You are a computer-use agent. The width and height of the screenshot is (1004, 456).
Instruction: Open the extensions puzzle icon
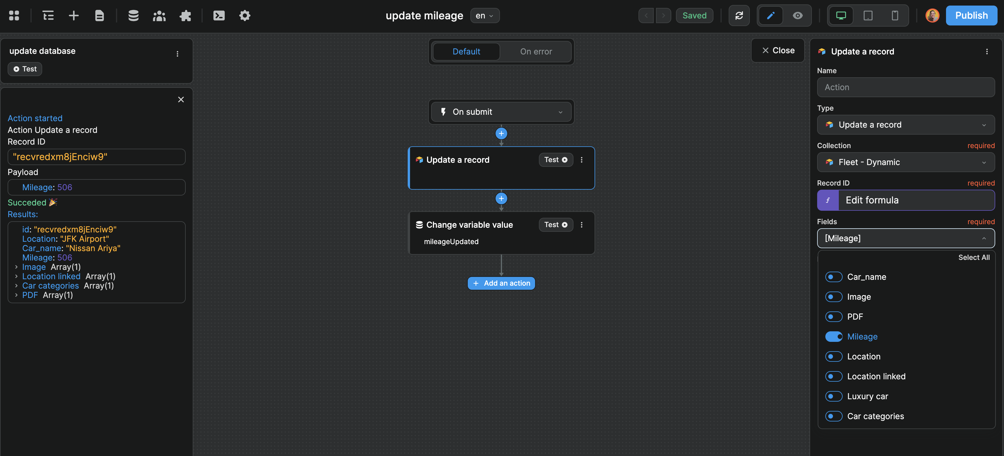coord(185,16)
